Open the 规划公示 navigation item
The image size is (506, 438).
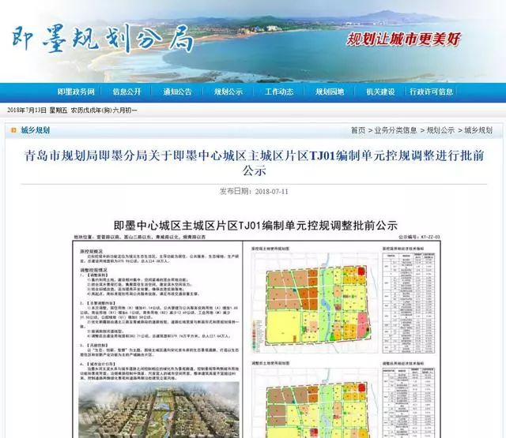click(228, 92)
